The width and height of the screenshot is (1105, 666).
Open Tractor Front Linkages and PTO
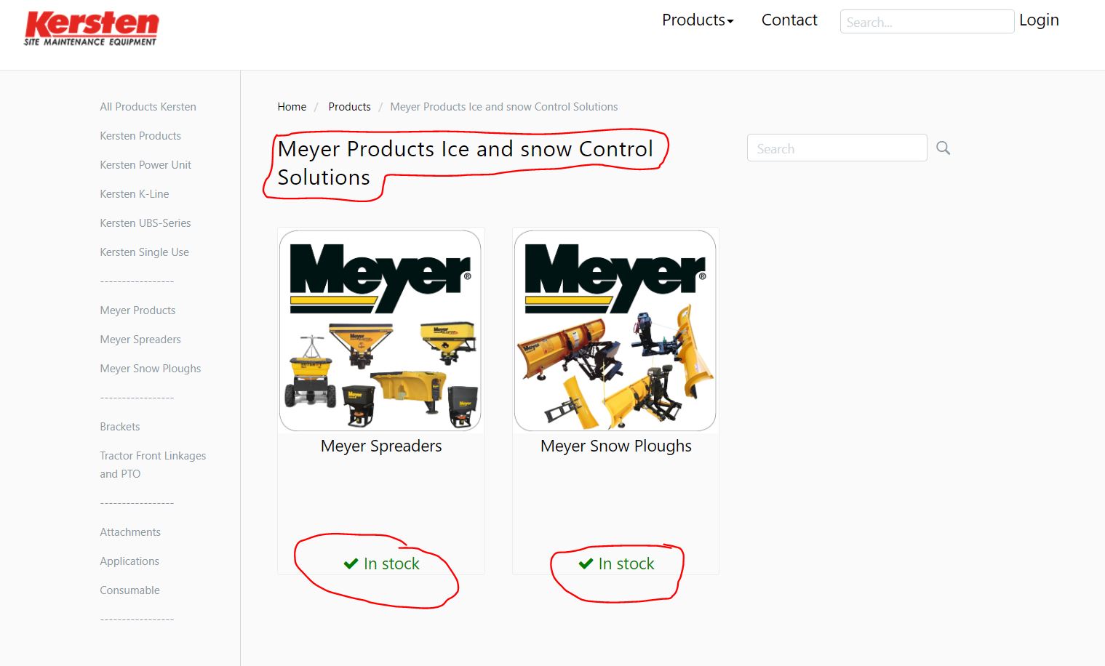[x=153, y=465]
